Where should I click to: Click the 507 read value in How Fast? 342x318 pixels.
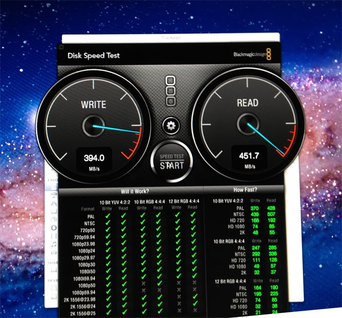(271, 214)
